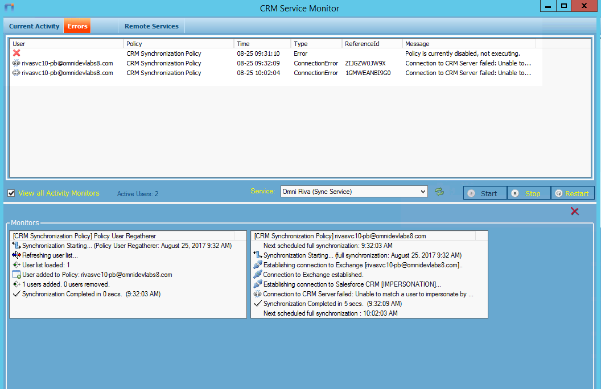Open the Service dropdown Omni Riva
601x389 pixels.
354,192
